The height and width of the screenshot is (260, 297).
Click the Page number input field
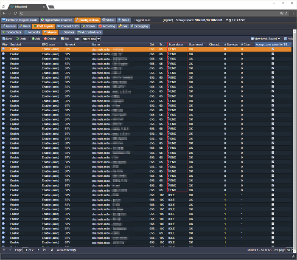pyautogui.click(x=25, y=250)
